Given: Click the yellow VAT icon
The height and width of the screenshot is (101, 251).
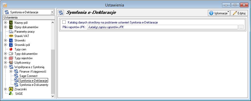Looking at the screenshot, I should (x=11, y=36).
